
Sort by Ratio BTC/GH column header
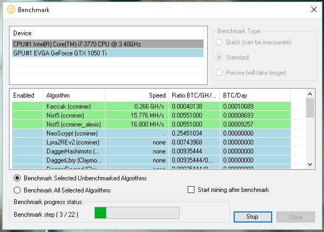pos(194,95)
